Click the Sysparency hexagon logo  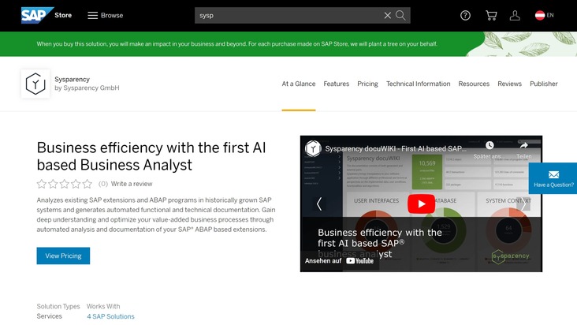(35, 84)
